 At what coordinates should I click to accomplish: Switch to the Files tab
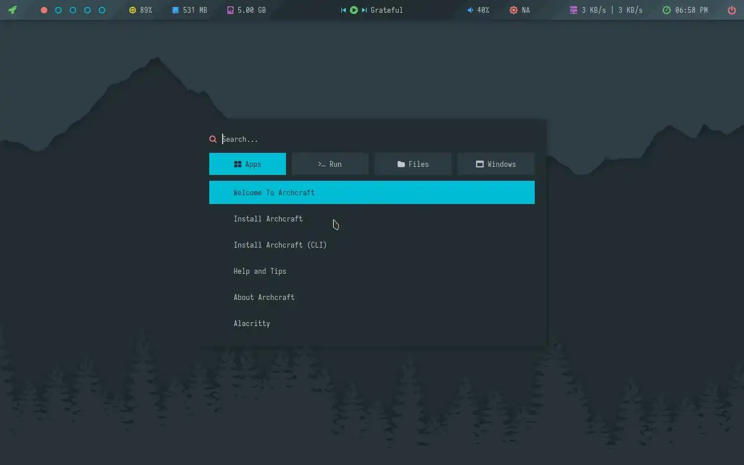413,164
